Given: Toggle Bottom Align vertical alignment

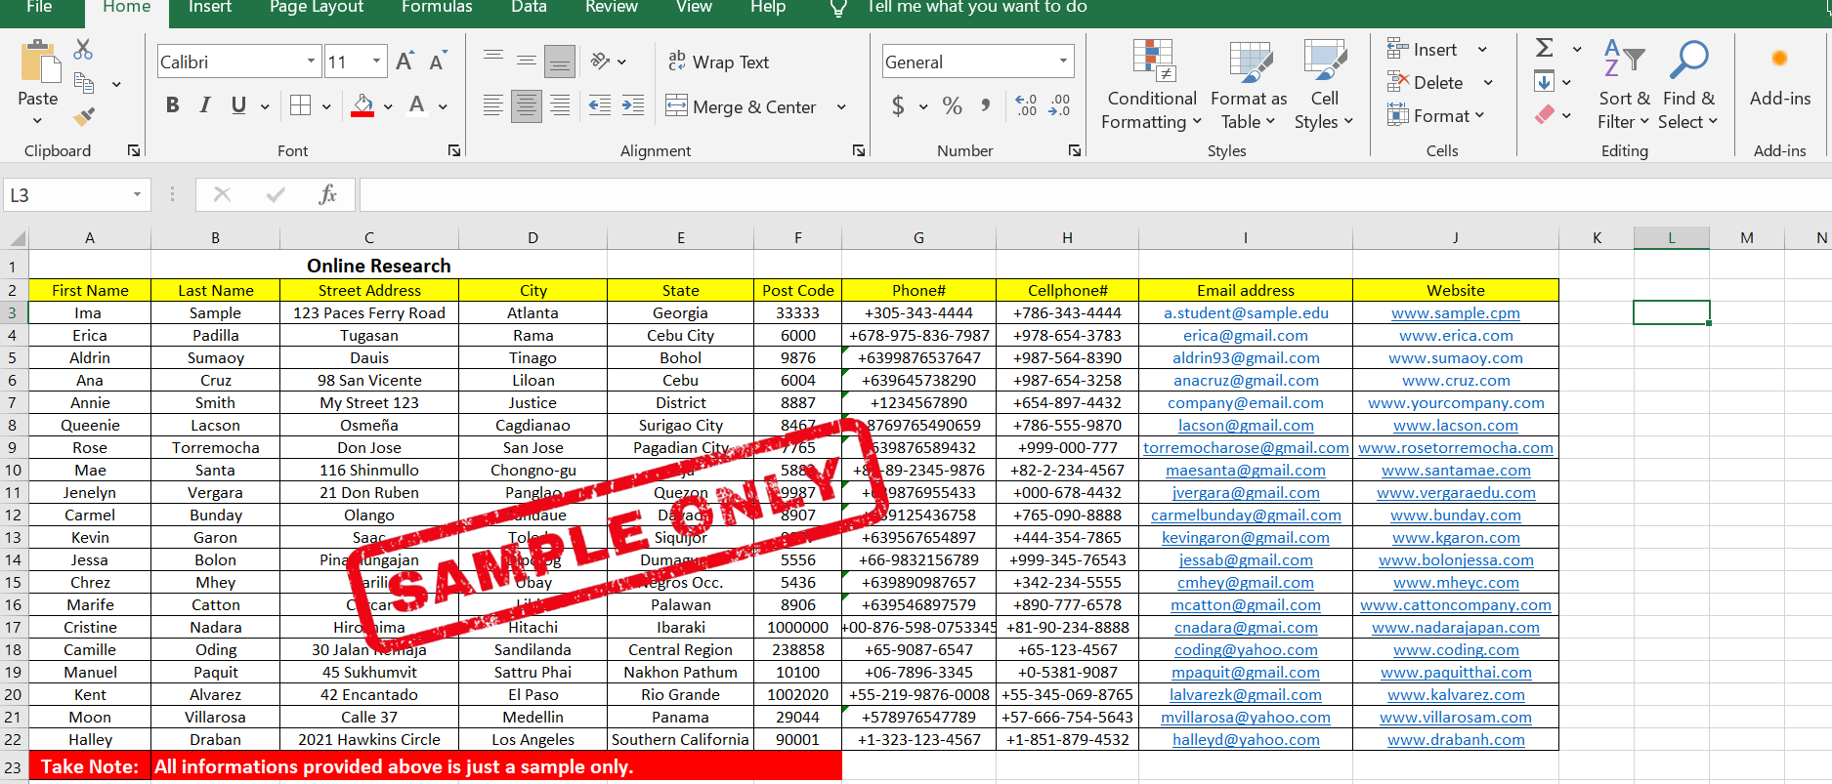Looking at the screenshot, I should click(x=560, y=62).
